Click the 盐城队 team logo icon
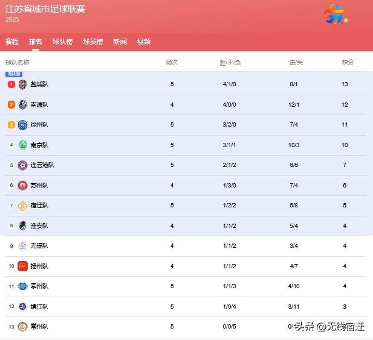Viewport: 373px width, 340px height. click(22, 84)
